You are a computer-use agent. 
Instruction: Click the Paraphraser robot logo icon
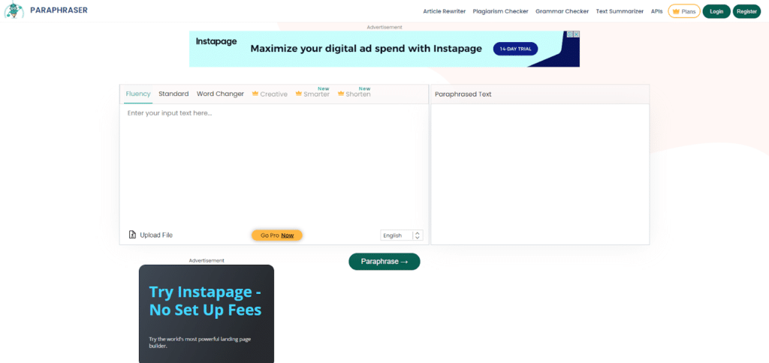click(14, 10)
